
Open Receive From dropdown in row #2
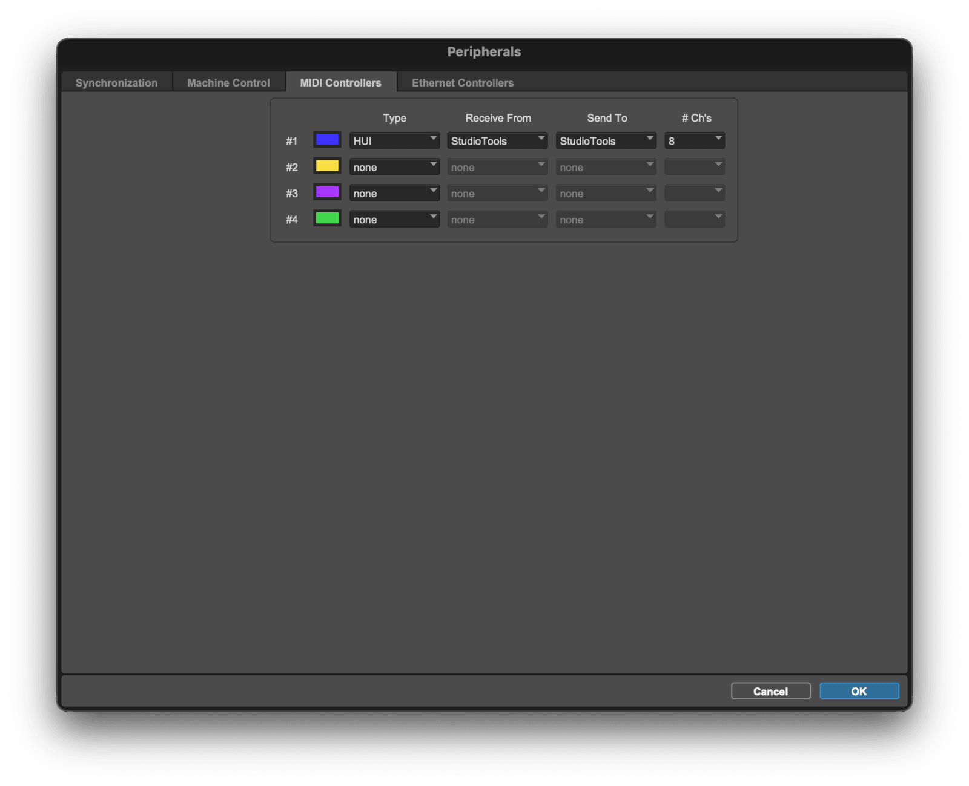point(497,167)
